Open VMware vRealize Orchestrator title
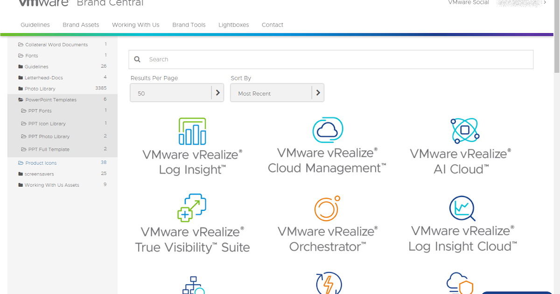The width and height of the screenshot is (560, 294). click(328, 239)
